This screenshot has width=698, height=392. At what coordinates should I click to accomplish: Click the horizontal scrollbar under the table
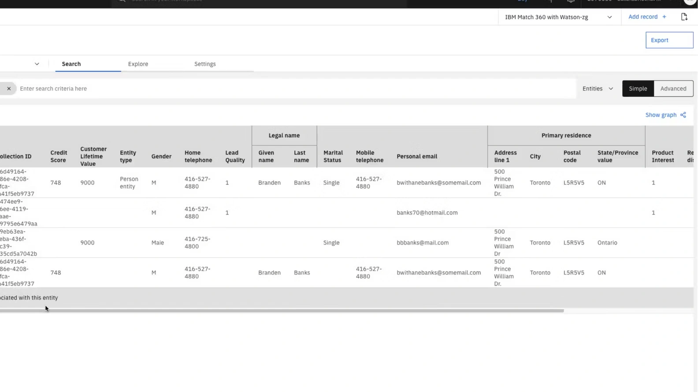point(282,311)
